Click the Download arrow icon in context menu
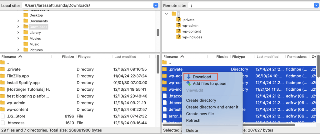 coord(188,77)
